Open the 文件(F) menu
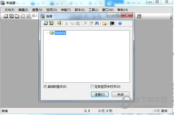Viewport: 174px width, 115px height. point(9,10)
